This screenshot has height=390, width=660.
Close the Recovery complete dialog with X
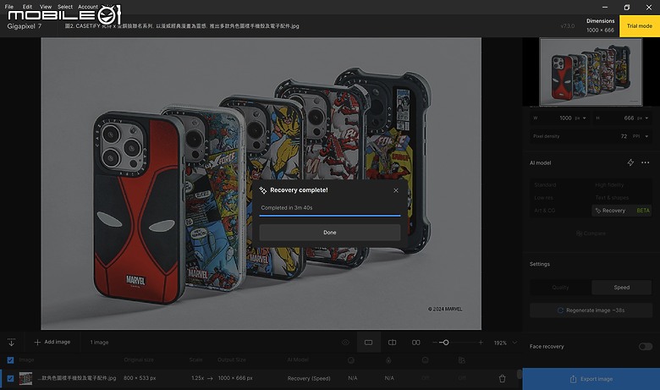(x=396, y=190)
